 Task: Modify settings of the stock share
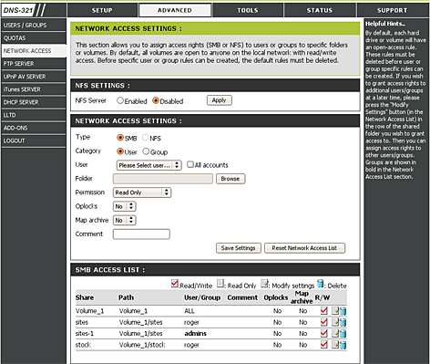click(335, 345)
